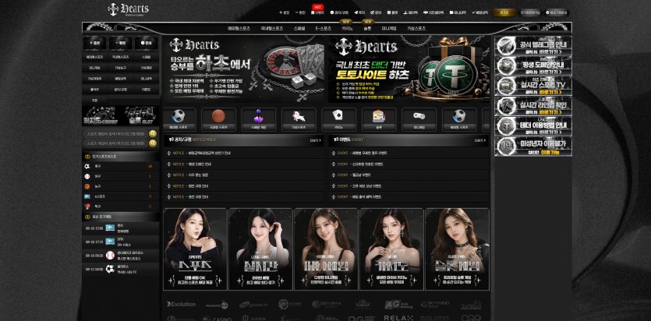Click the SPORTS model promo card

195,249
